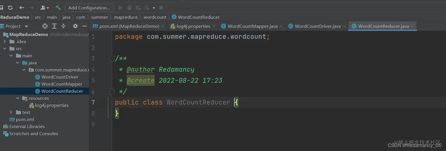
Task: Close the pom.xml tab
Action: (x=163, y=26)
